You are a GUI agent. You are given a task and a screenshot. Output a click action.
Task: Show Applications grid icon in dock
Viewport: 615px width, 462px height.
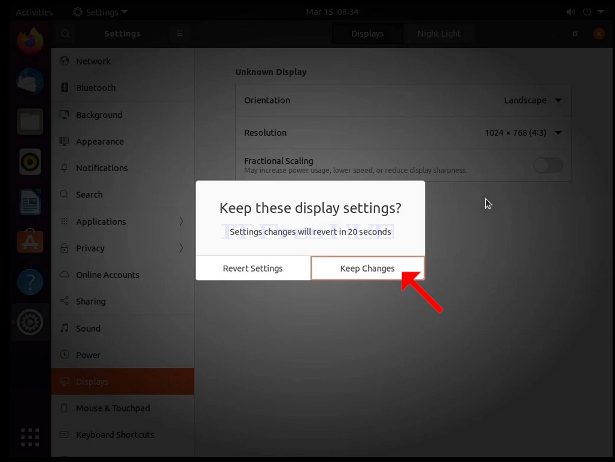[30, 437]
